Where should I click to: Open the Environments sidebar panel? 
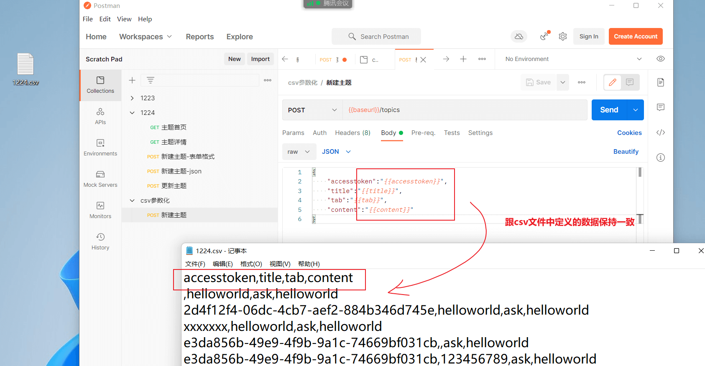(x=100, y=148)
